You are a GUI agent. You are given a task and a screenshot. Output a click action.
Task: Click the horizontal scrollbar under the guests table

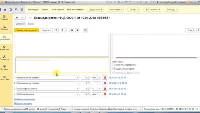[156, 58]
